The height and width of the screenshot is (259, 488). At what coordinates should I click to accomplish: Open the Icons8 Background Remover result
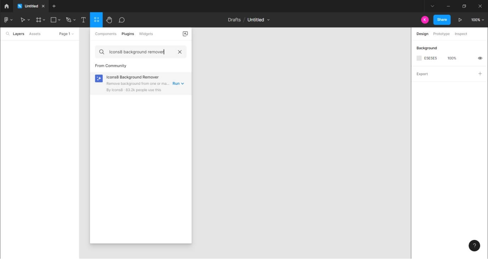click(141, 83)
